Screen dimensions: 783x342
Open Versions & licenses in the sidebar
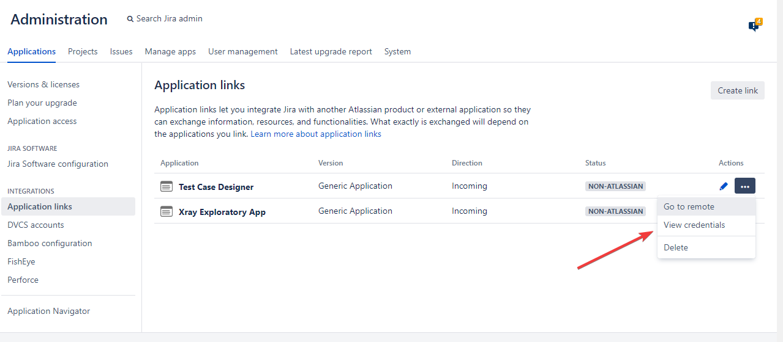point(43,84)
